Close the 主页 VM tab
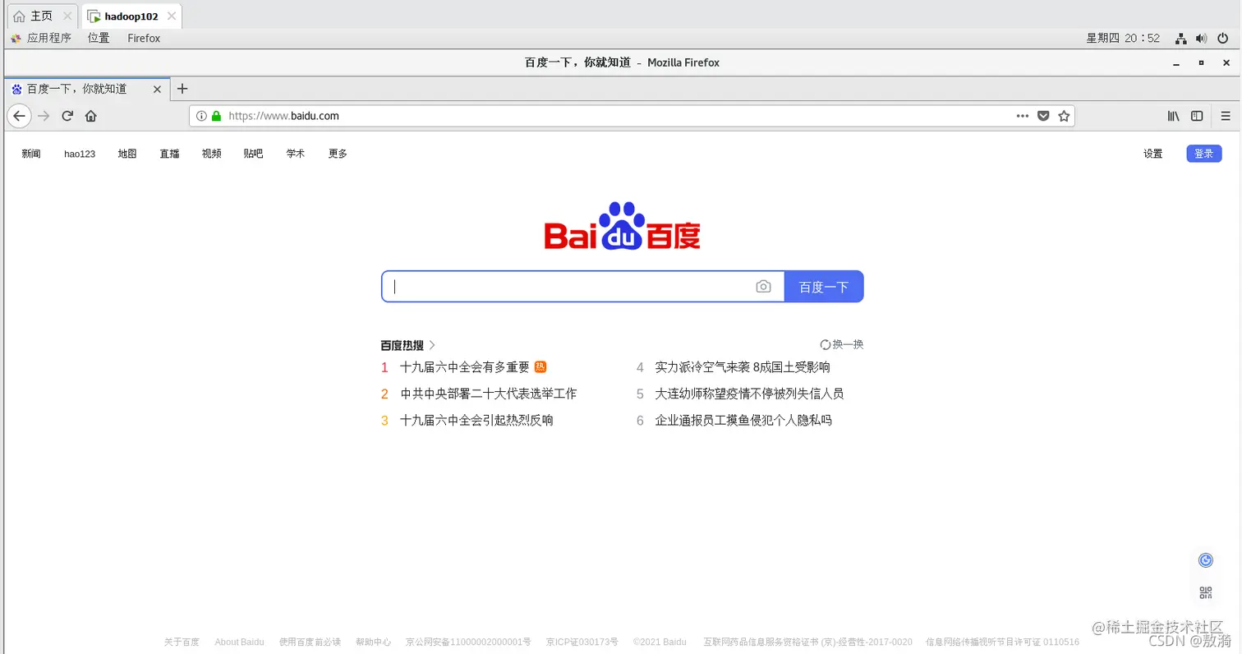Image resolution: width=1242 pixels, height=654 pixels. (67, 16)
